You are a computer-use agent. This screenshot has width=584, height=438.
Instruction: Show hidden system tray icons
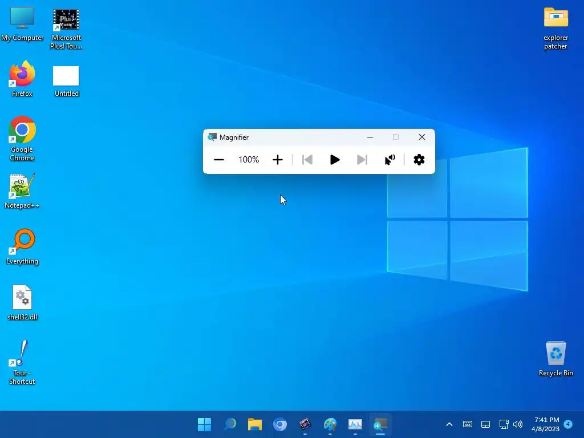pyautogui.click(x=449, y=424)
